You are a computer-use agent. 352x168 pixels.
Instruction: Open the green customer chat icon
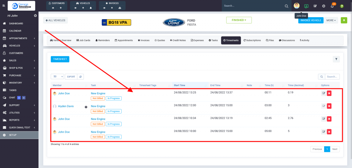(306, 6)
